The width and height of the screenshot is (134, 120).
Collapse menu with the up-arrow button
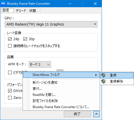click(96, 114)
